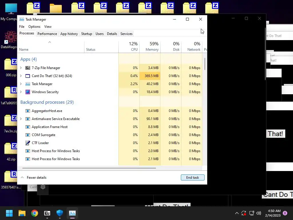Image resolution: width=293 pixels, height=220 pixels.
Task: Click the Apps (4) group header
Action: [x=29, y=59]
